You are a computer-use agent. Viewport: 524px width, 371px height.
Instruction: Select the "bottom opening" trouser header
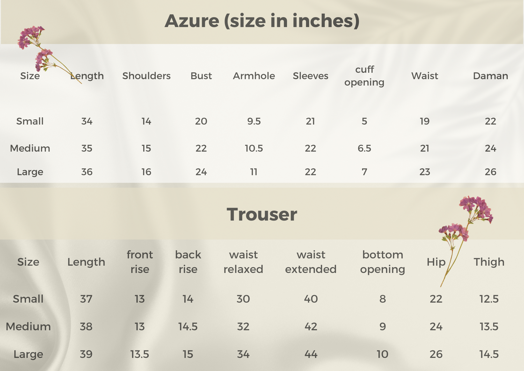point(383,262)
